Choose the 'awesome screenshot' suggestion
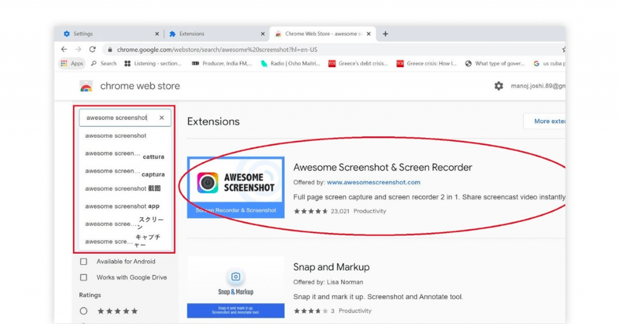The height and width of the screenshot is (324, 619). pyautogui.click(x=125, y=136)
